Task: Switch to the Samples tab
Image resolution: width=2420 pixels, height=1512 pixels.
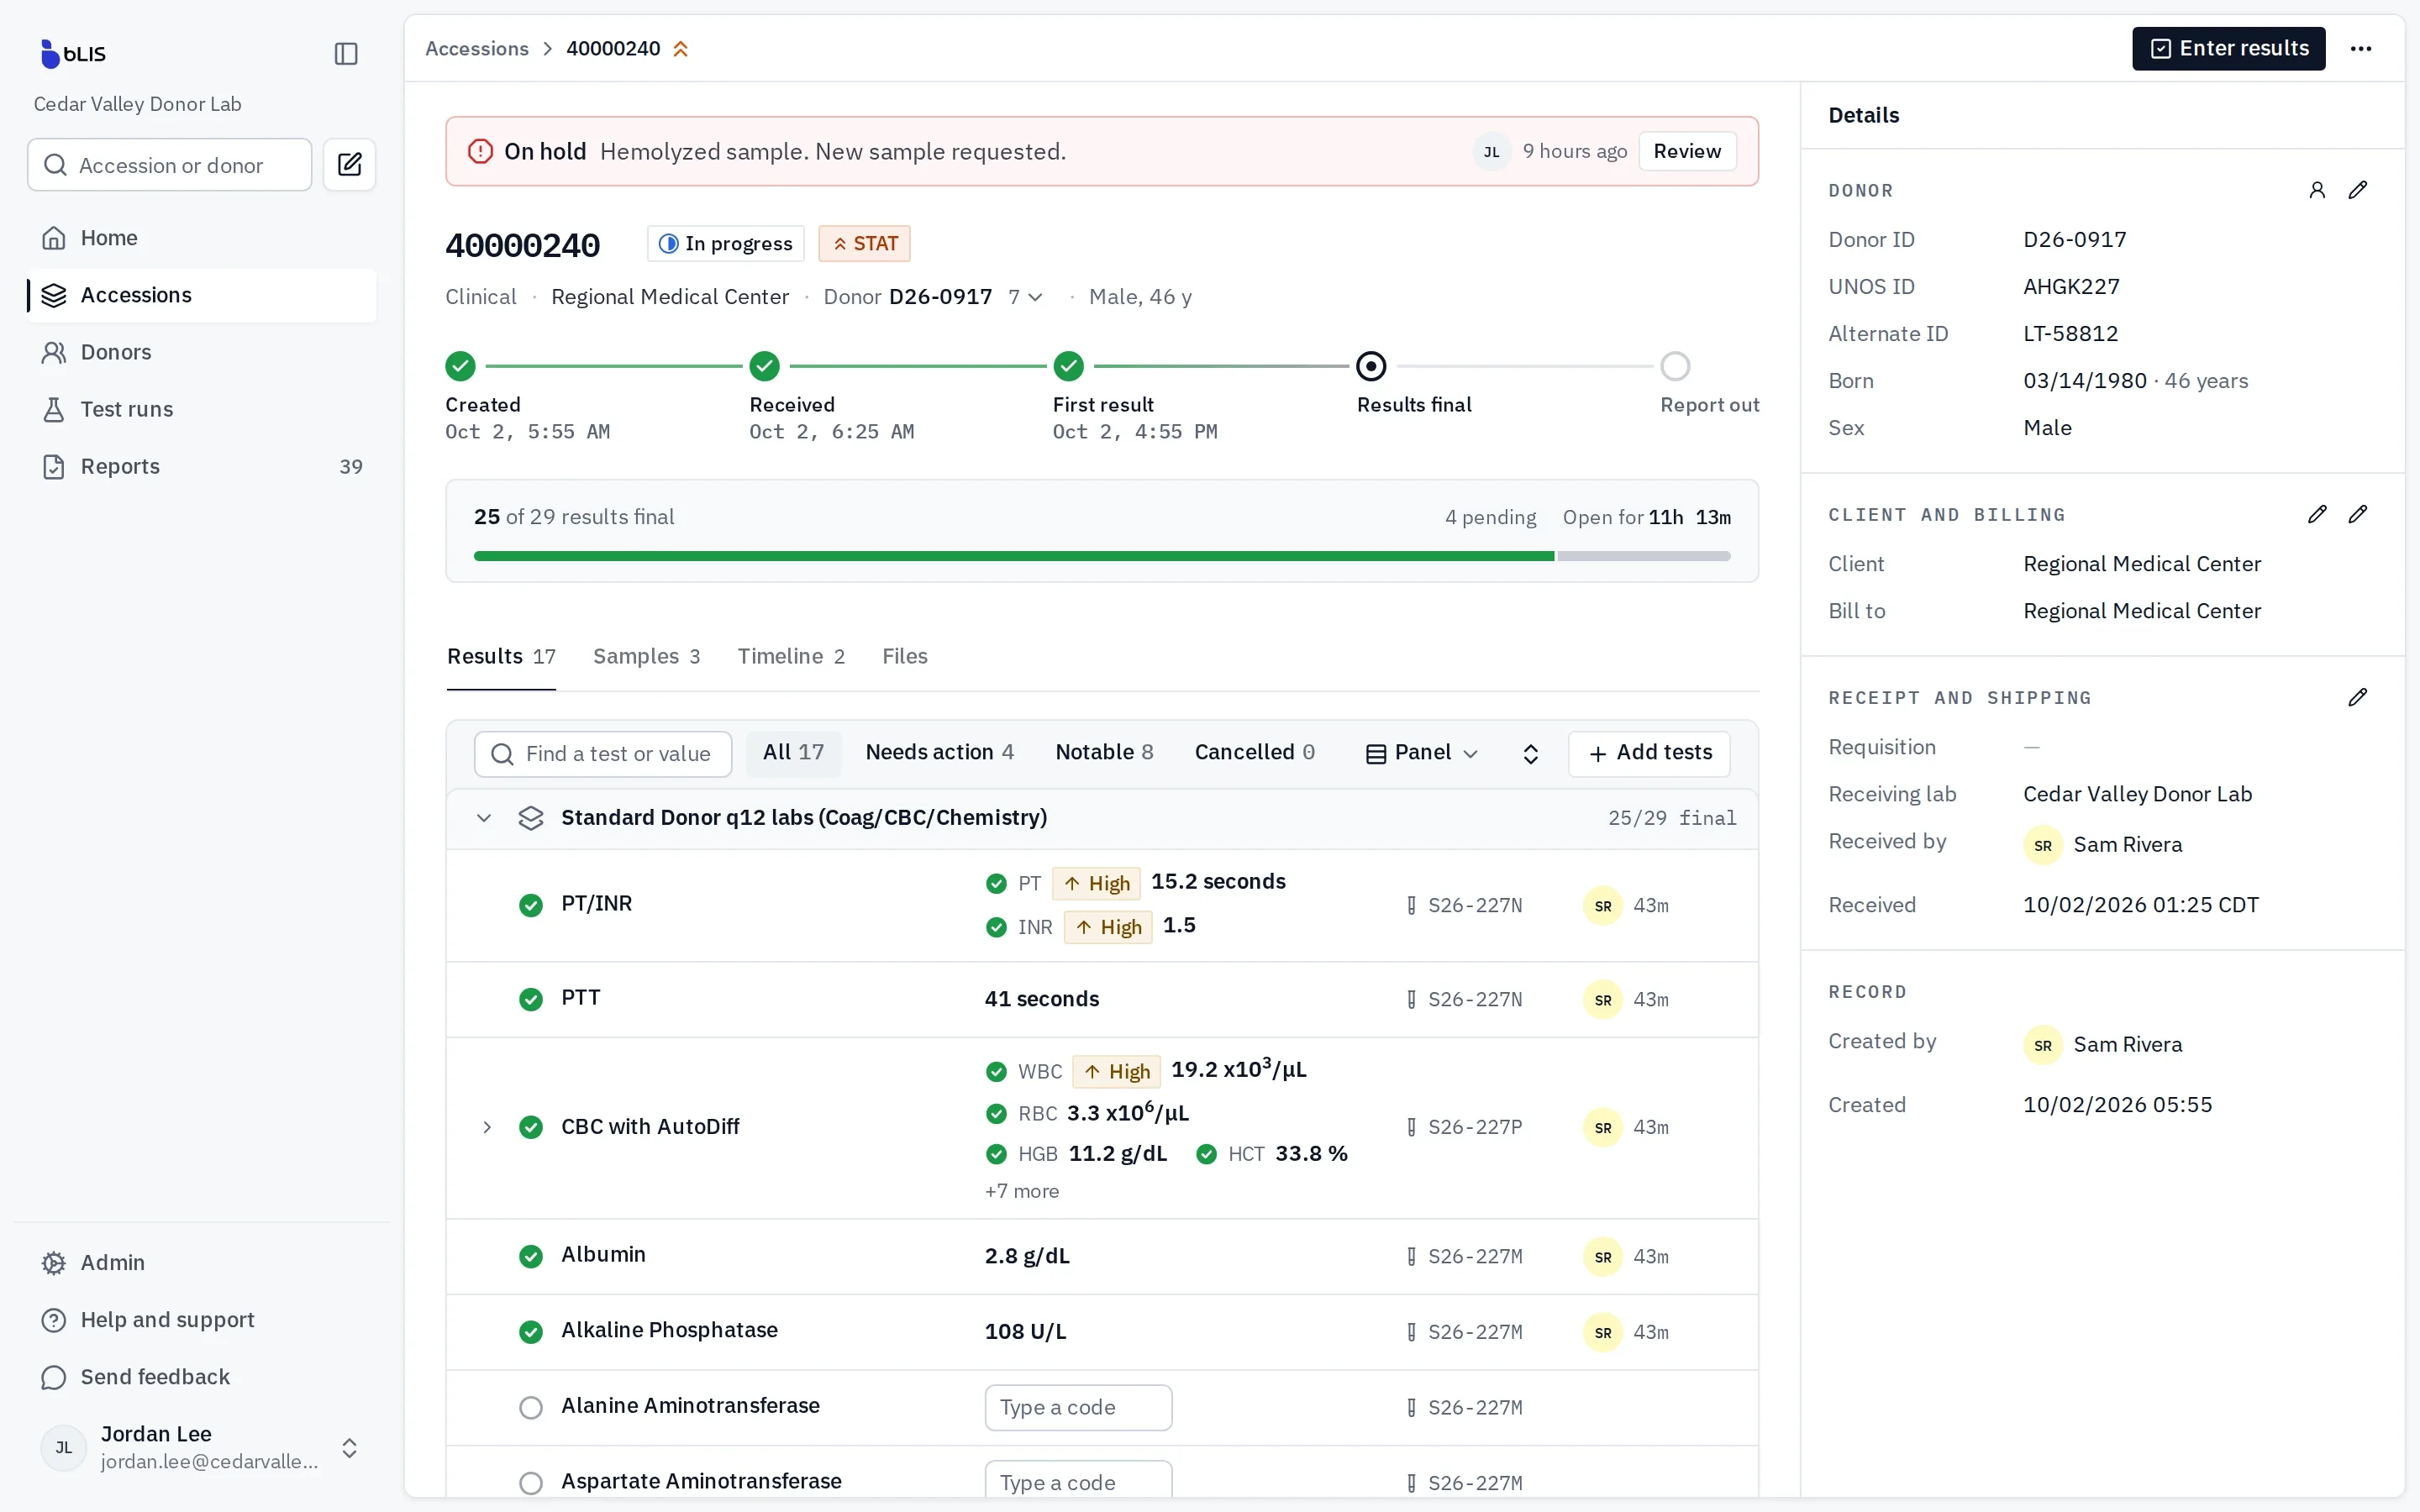Action: tap(646, 656)
